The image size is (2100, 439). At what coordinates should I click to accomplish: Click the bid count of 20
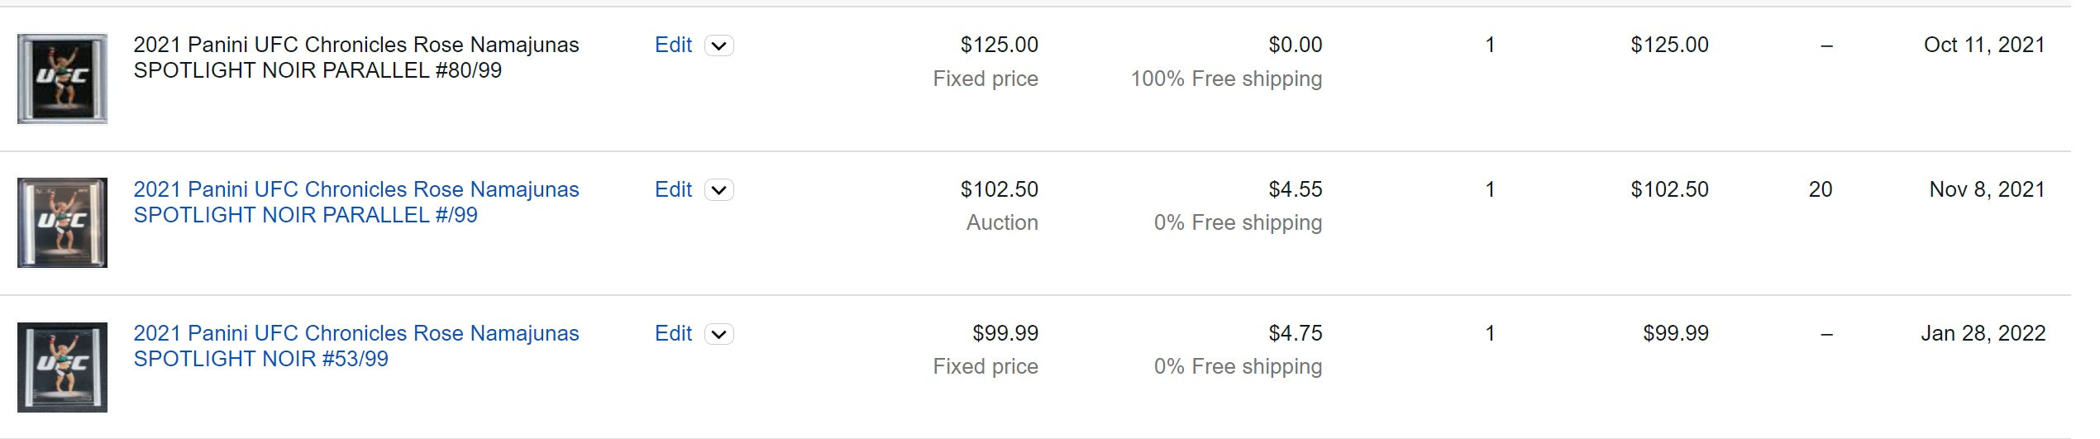1820,190
